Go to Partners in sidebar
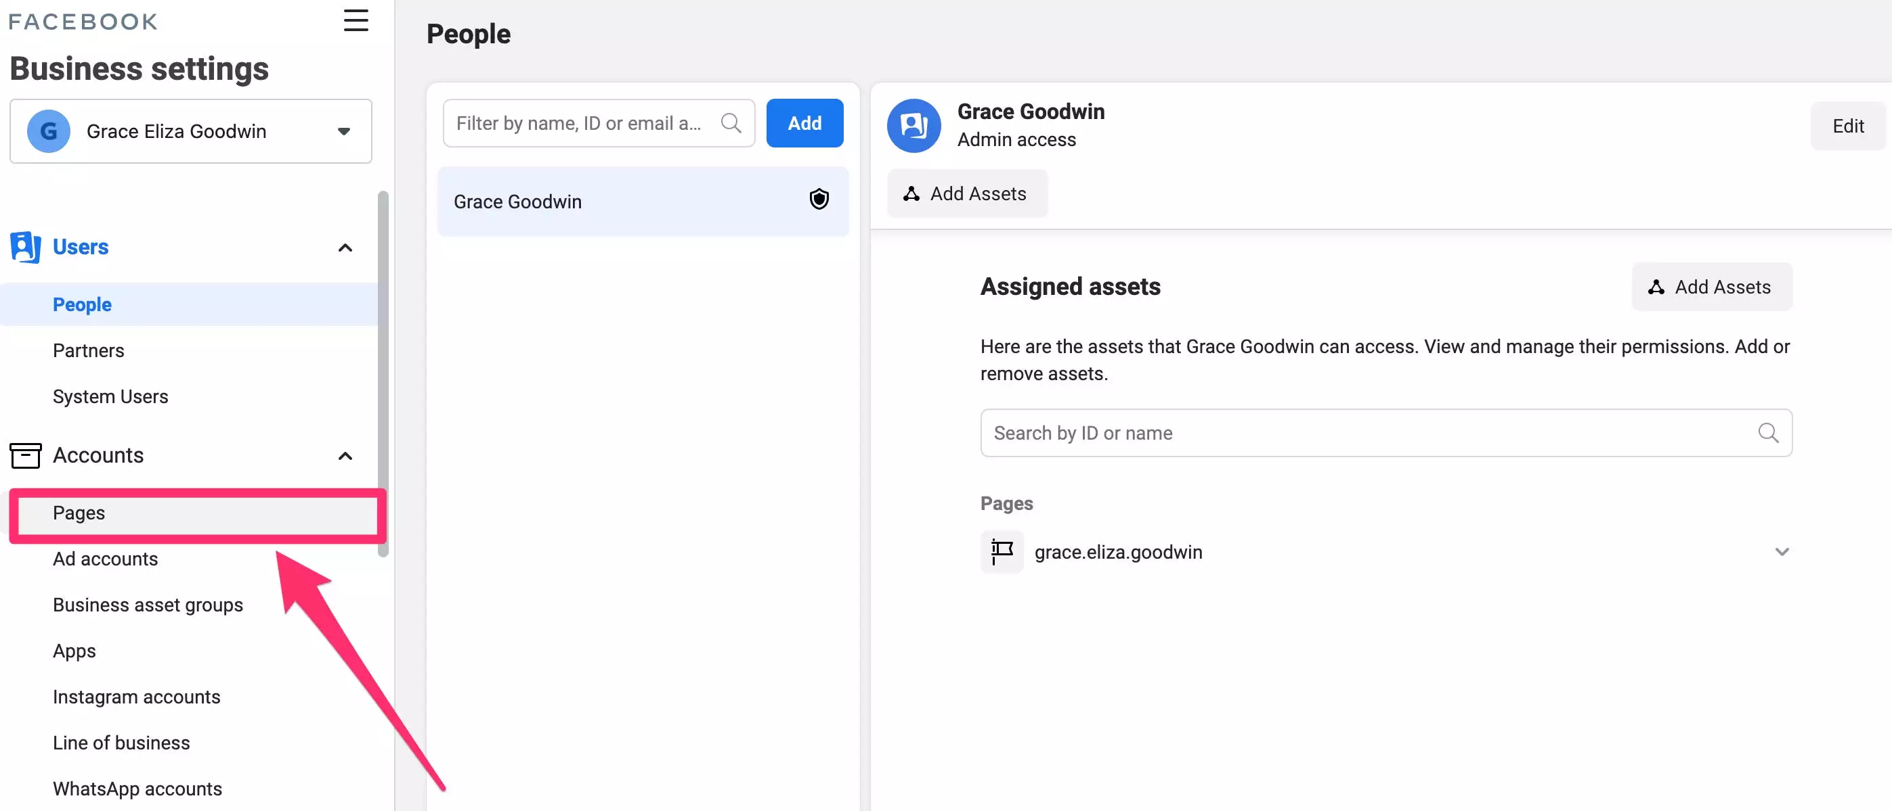The width and height of the screenshot is (1892, 811). (88, 351)
